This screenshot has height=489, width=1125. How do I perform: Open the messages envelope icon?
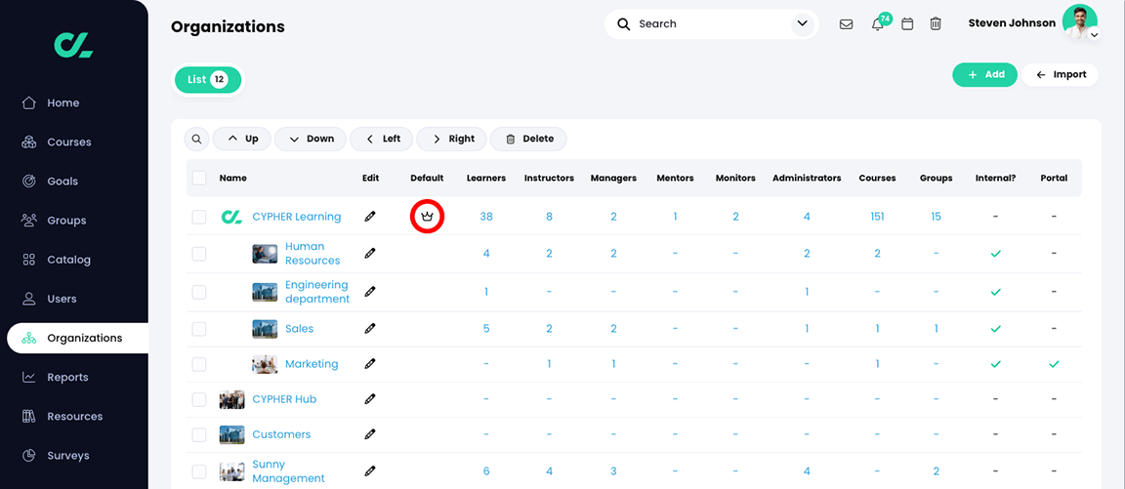[846, 24]
